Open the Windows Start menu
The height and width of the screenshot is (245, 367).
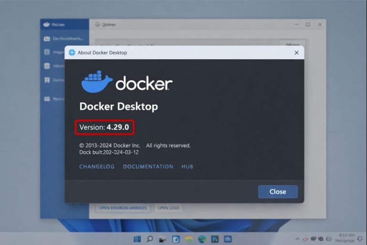click(137, 239)
